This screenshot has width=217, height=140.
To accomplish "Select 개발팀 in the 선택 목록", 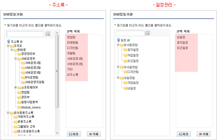I will coord(71,53).
